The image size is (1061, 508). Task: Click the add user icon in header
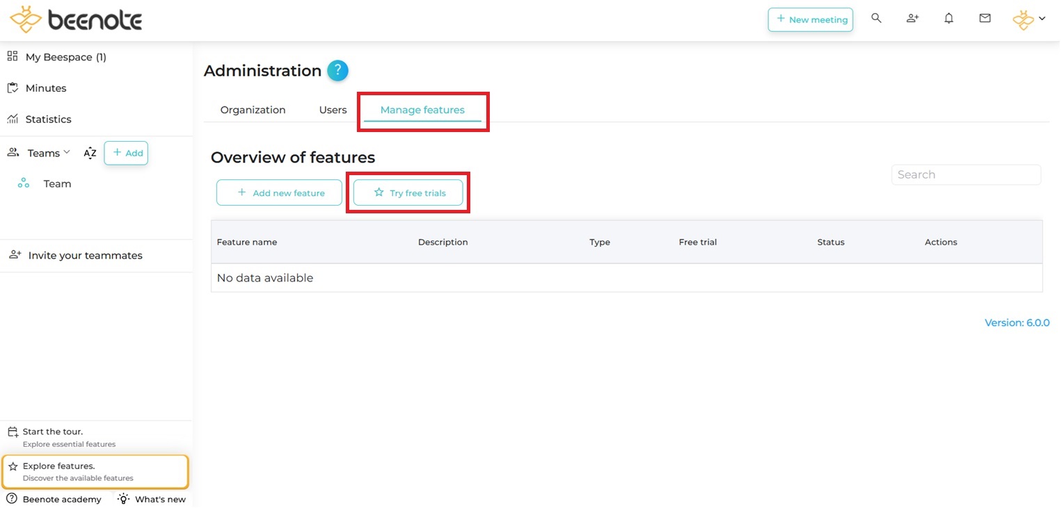tap(912, 19)
